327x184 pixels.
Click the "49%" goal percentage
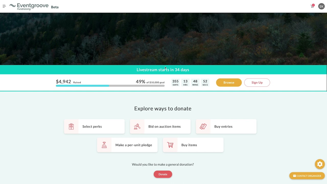coord(141,82)
